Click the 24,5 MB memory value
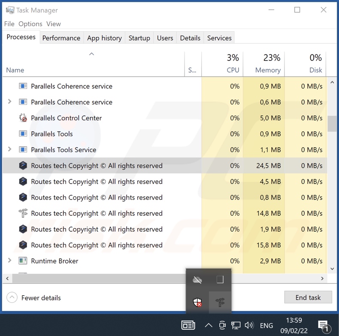Image resolution: width=339 pixels, height=336 pixels. coord(269,166)
